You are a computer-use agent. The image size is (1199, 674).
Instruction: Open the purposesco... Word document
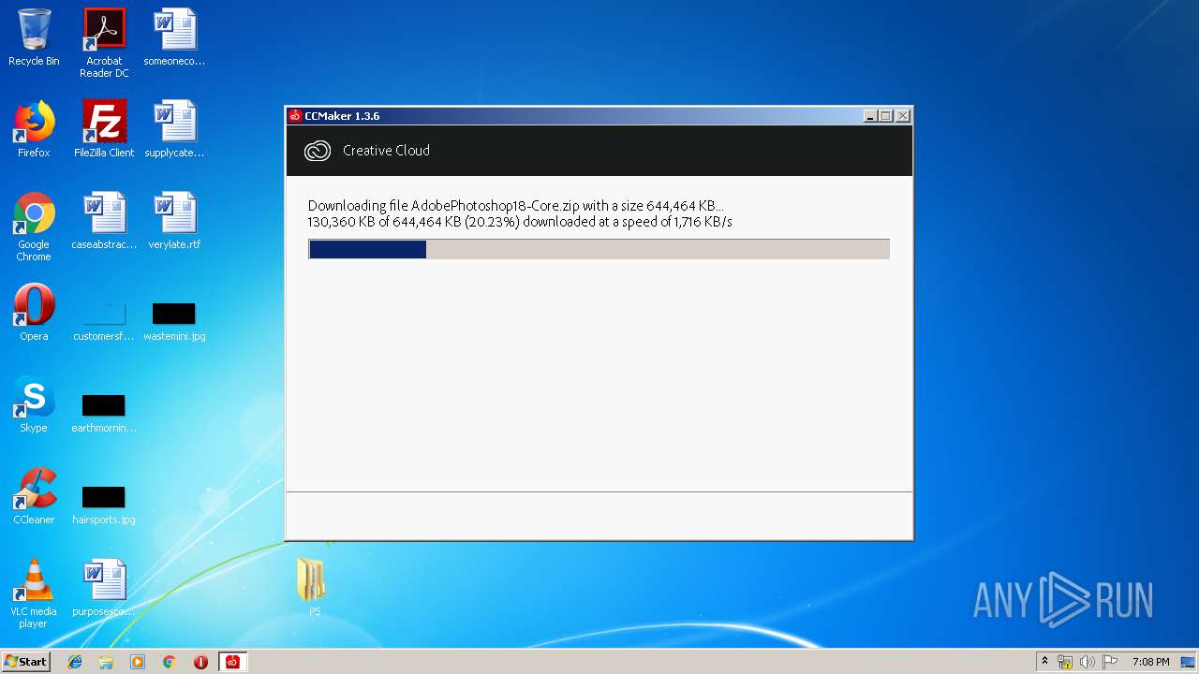tap(104, 588)
